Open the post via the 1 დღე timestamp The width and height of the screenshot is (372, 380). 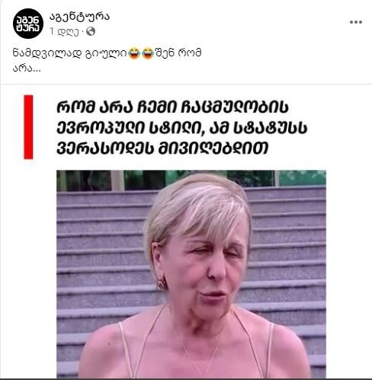pyautogui.click(x=64, y=32)
